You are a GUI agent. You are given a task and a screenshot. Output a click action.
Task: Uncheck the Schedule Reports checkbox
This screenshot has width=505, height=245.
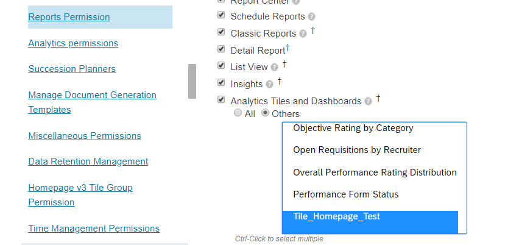(x=221, y=15)
